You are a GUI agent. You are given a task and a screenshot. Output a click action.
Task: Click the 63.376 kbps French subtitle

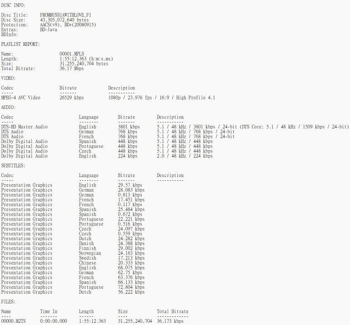131,277
